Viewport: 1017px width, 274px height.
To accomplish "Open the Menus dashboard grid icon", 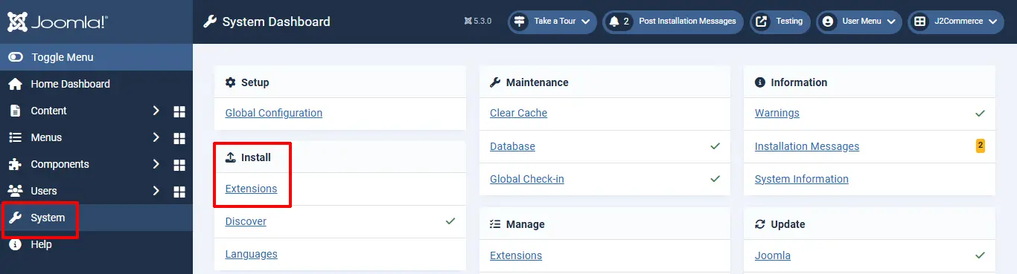I will [x=179, y=138].
